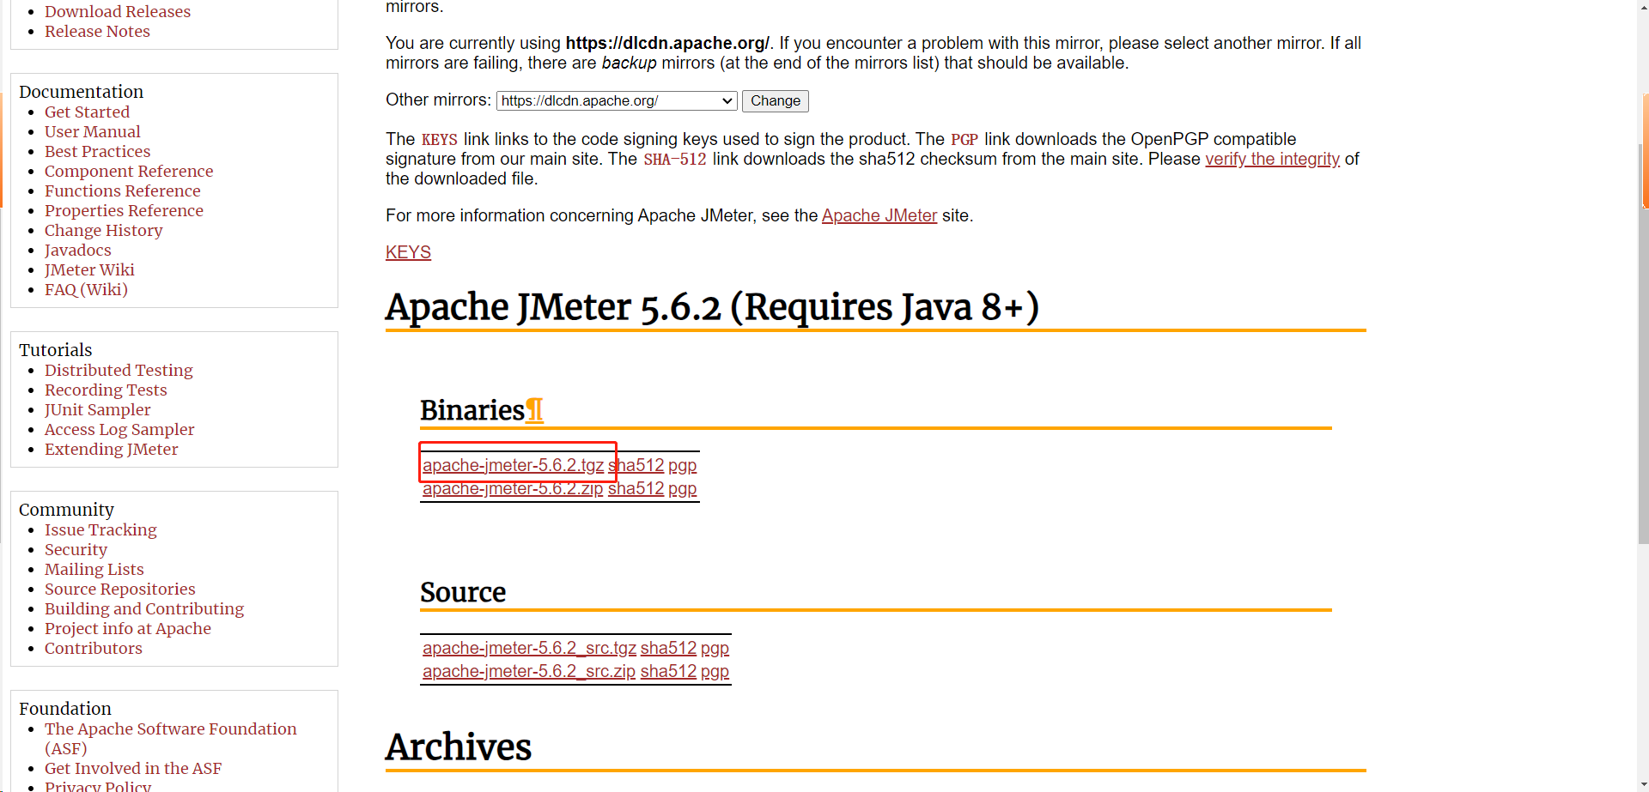Download apache-jmeter-5.6.2_src.zip source
Image resolution: width=1649 pixels, height=792 pixels.
529,671
